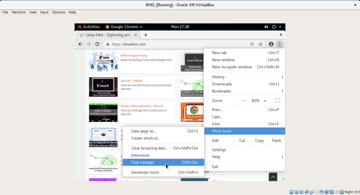Open the hostname in Ubuntu thumbnail
The height and width of the screenshot is (195, 360).
click(103, 112)
